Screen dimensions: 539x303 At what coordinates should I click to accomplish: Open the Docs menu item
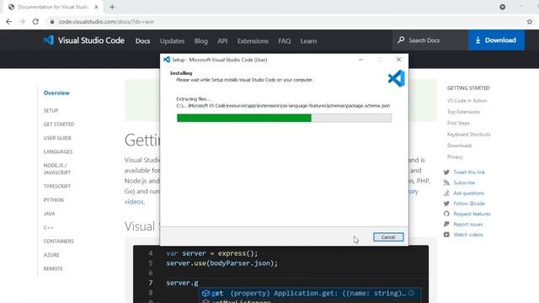(x=142, y=41)
